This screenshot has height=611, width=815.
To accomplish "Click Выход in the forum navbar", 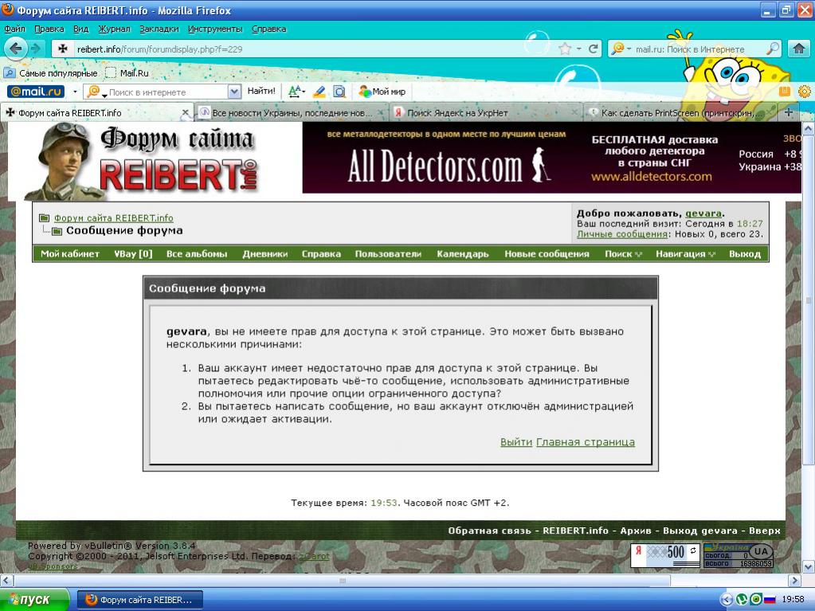I will (x=745, y=253).
